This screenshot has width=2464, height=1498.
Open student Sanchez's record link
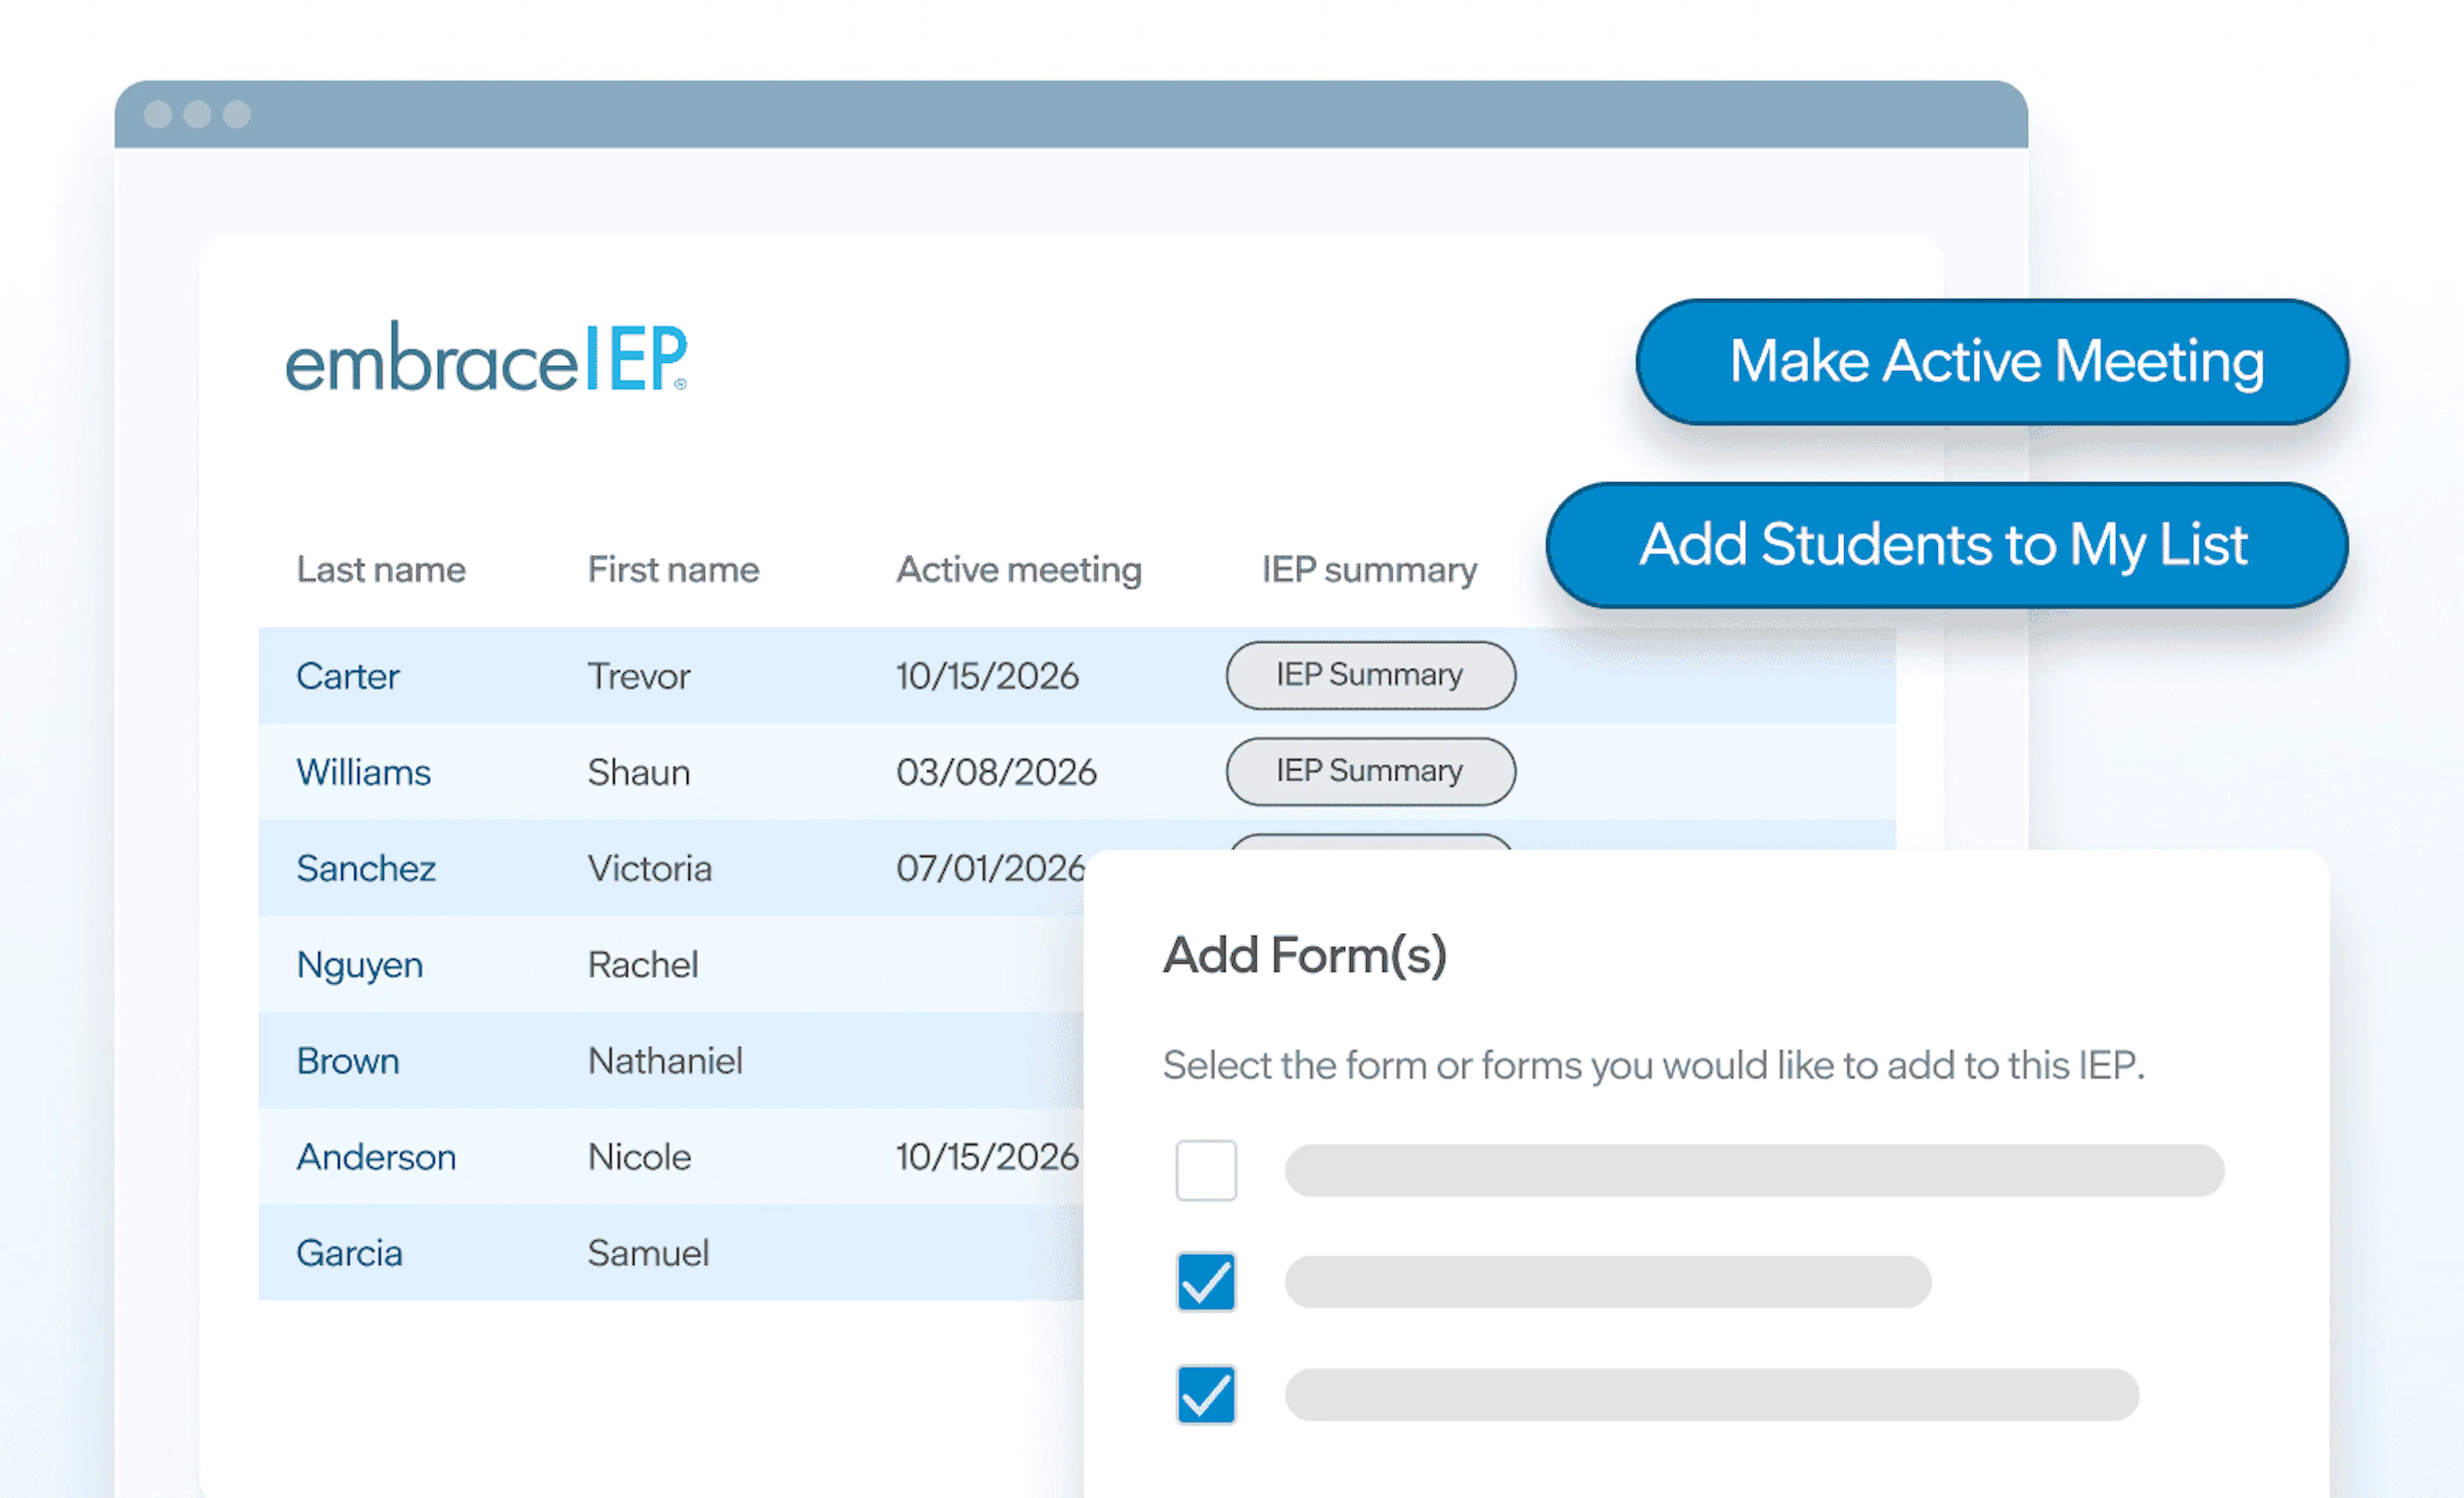click(366, 868)
